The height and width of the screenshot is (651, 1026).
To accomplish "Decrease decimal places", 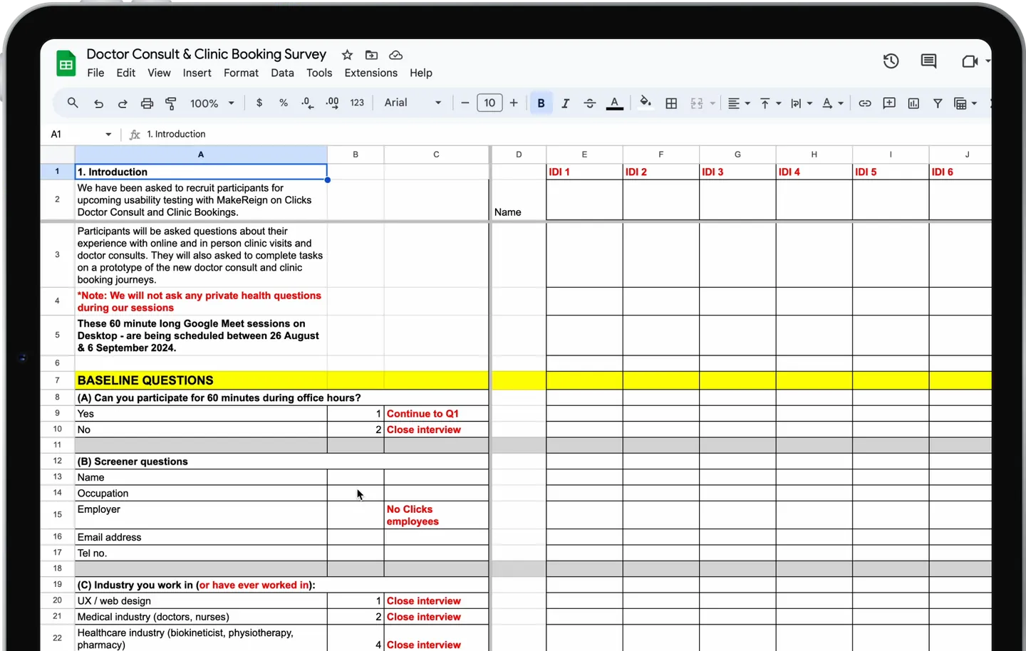I will click(x=307, y=103).
